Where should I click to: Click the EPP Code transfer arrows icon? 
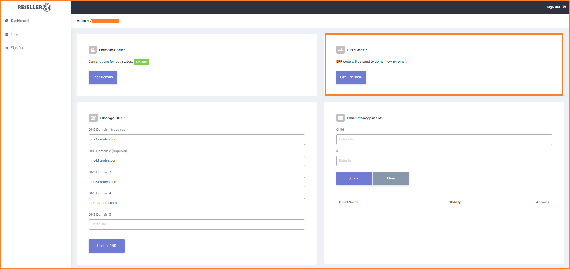click(340, 50)
